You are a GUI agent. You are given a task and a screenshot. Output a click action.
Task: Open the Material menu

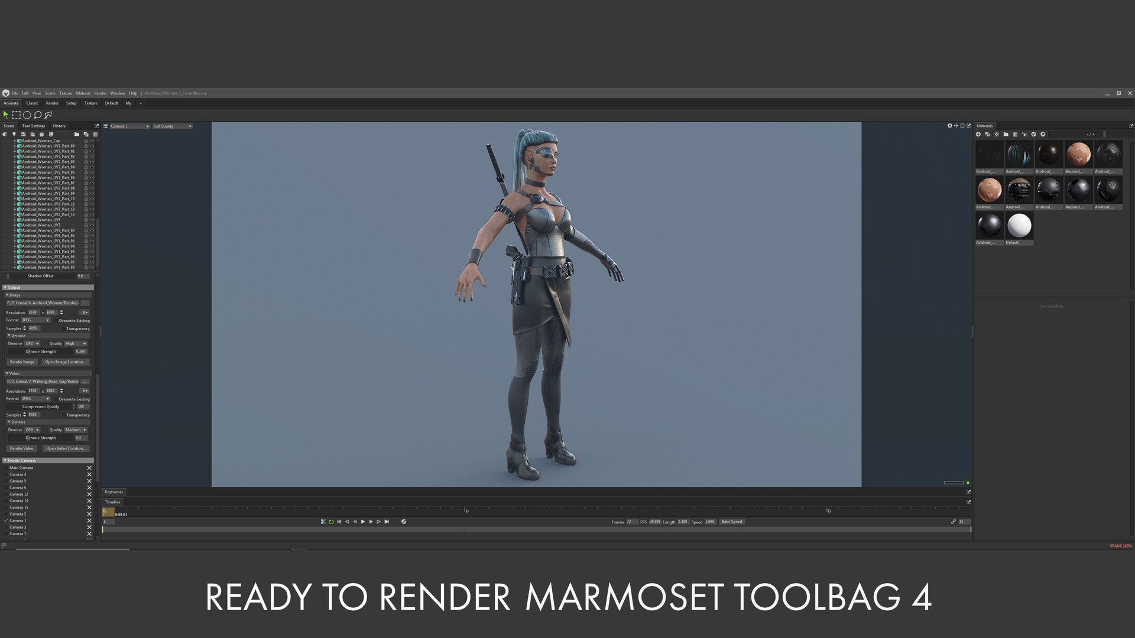83,93
